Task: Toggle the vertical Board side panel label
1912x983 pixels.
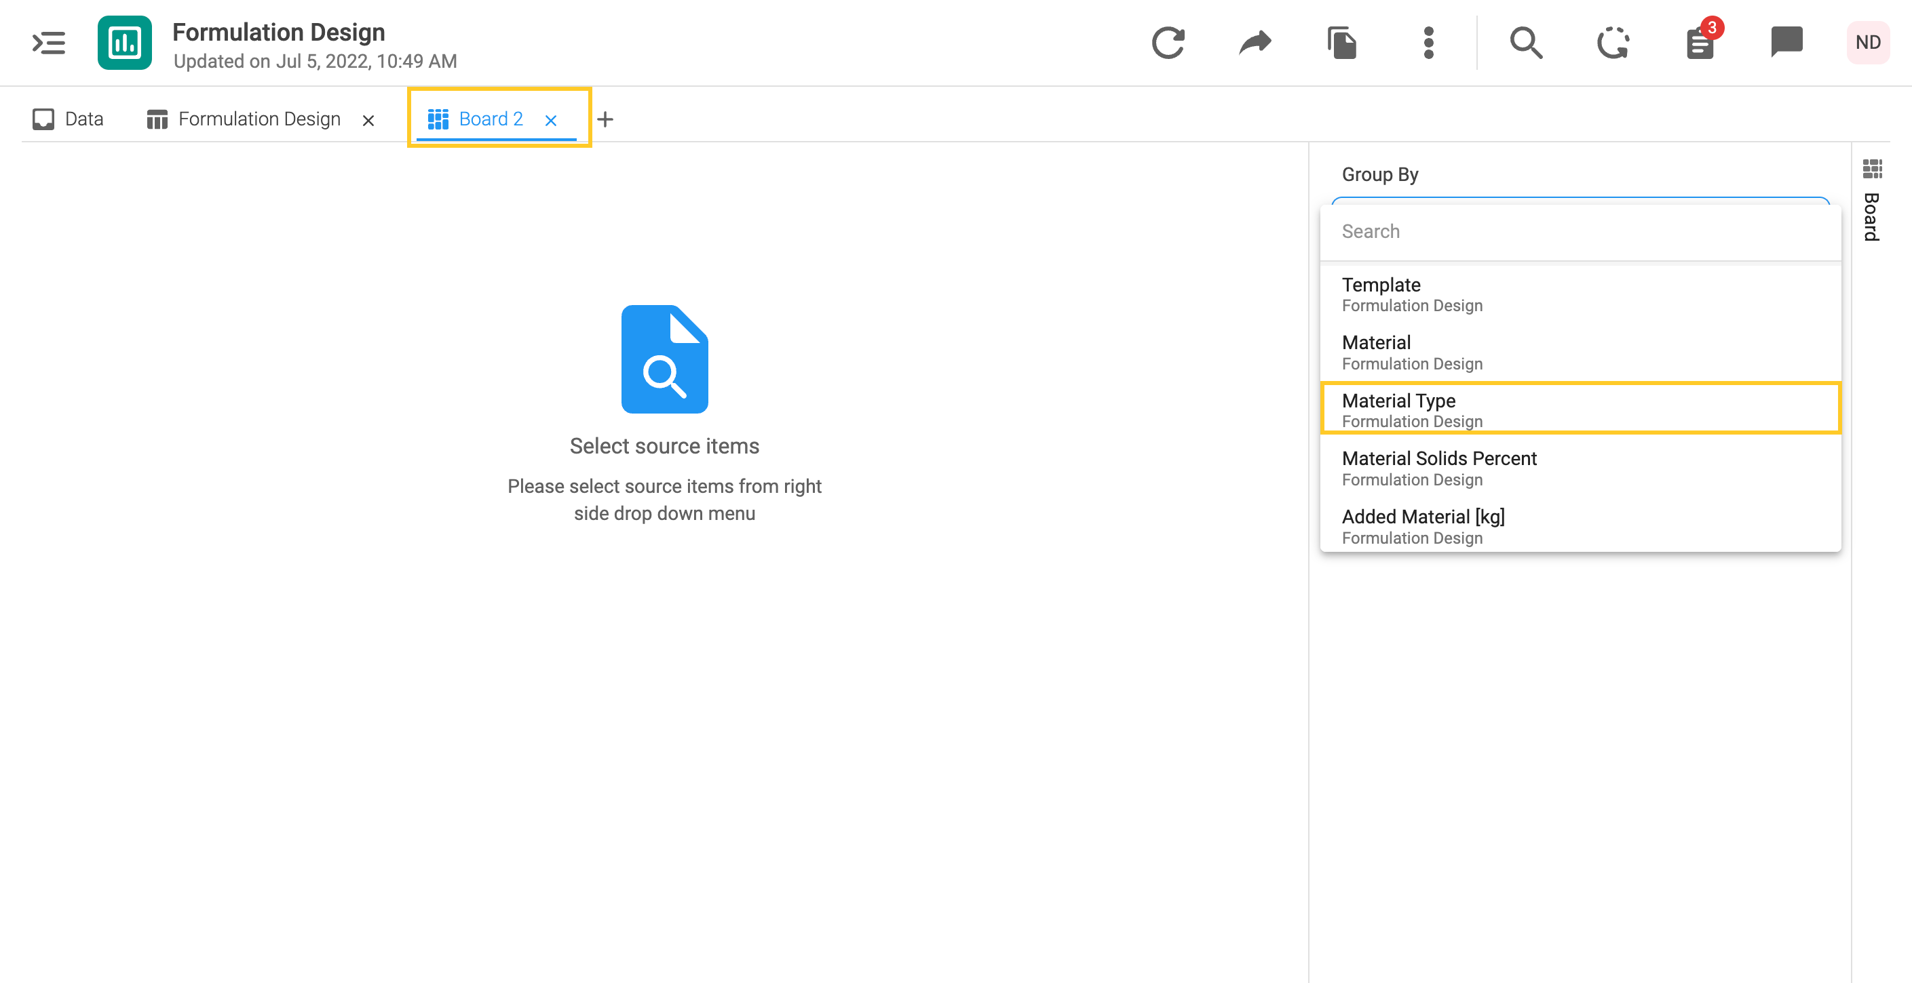Action: pos(1872,217)
